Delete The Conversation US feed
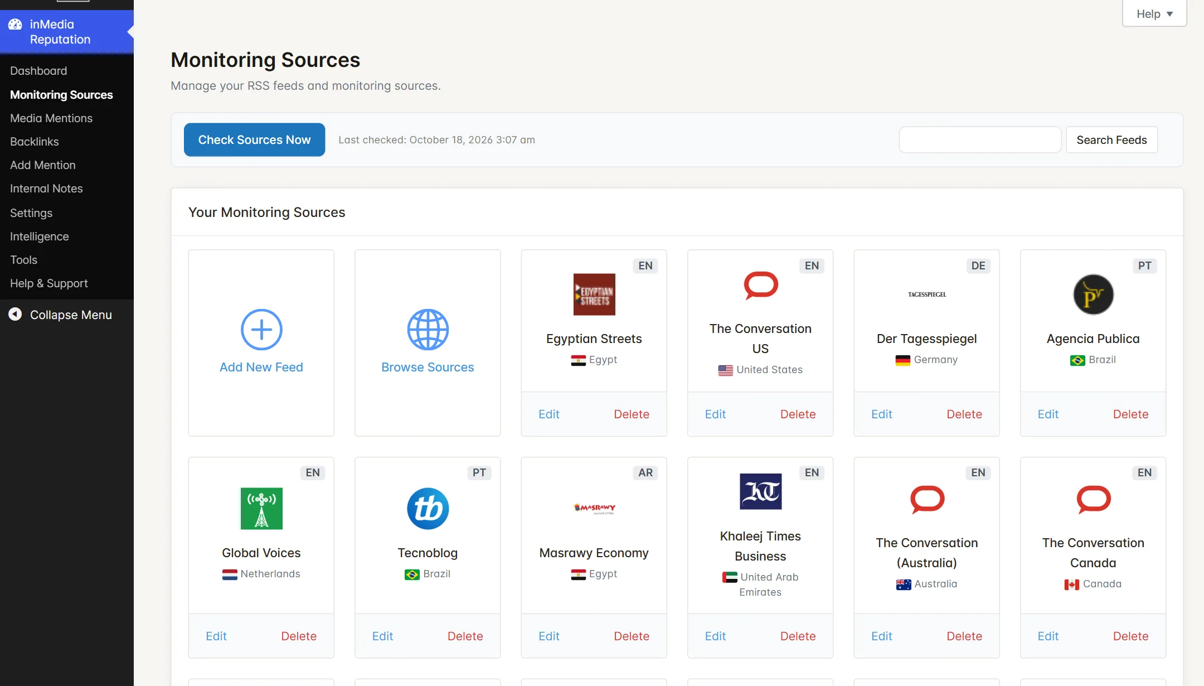 coord(798,414)
